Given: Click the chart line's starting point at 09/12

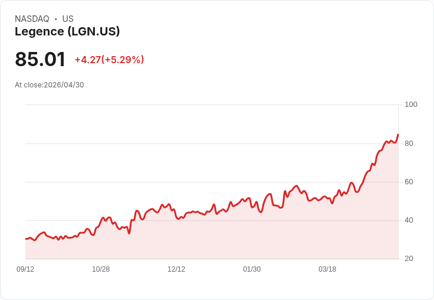Looking at the screenshot, I should (x=26, y=239).
